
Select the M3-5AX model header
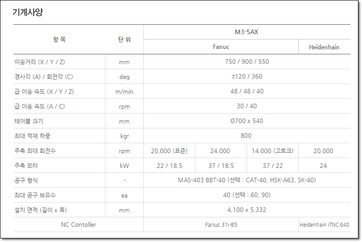point(247,32)
